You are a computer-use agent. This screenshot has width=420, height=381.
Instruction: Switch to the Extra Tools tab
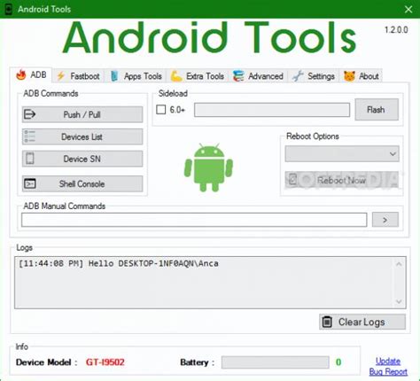tap(197, 76)
